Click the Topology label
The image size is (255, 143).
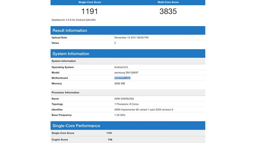point(57,104)
